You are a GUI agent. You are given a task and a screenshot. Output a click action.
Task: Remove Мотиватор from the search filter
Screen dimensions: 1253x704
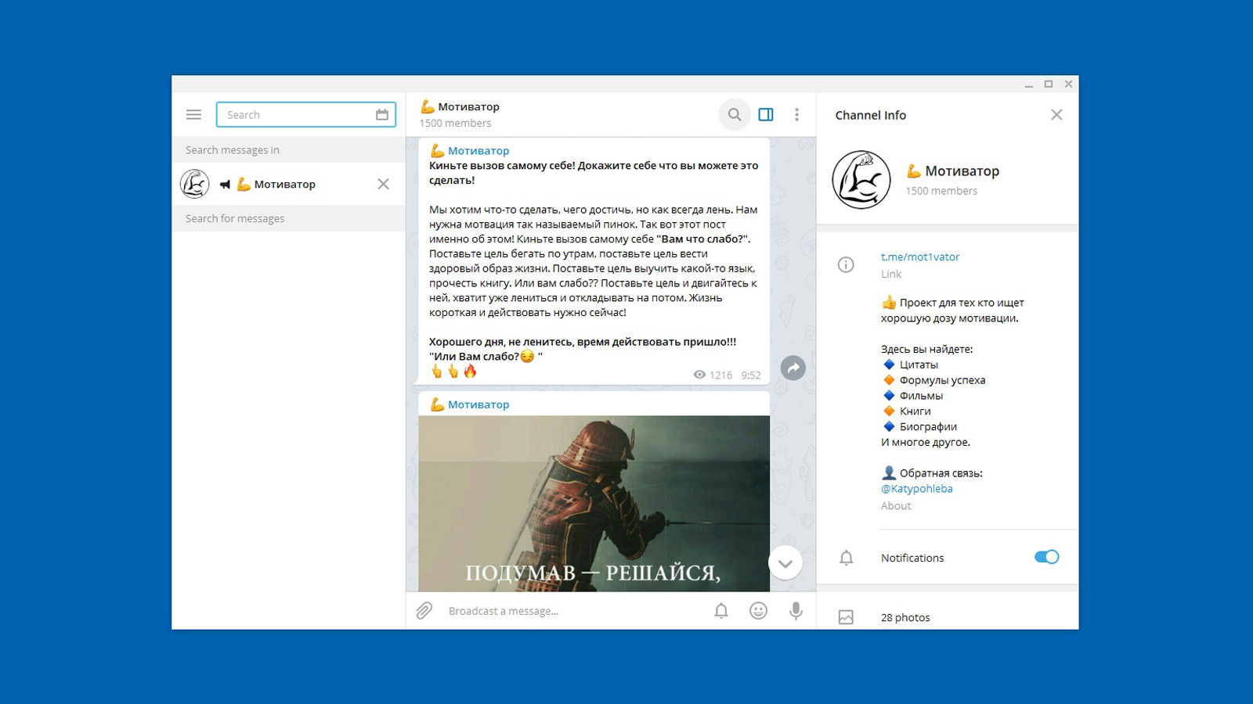point(383,184)
